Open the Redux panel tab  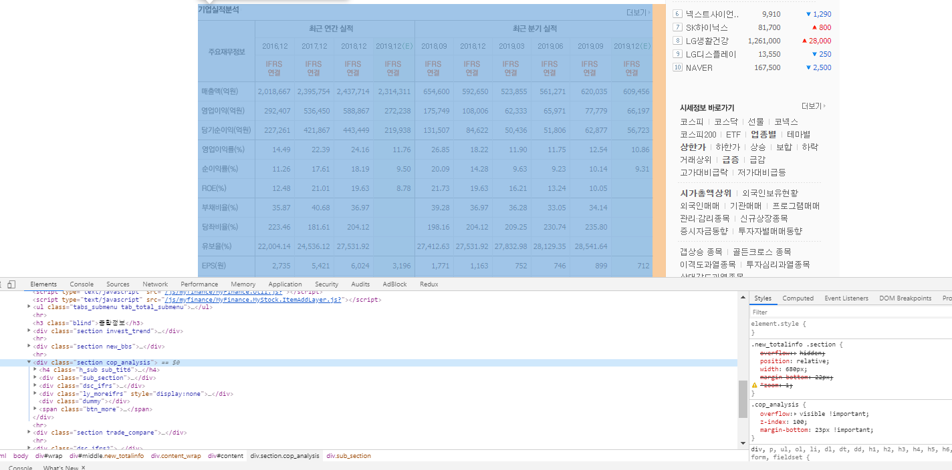tap(429, 284)
